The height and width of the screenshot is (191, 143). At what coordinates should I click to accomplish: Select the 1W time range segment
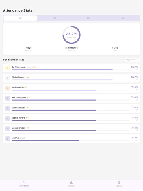[20, 18]
